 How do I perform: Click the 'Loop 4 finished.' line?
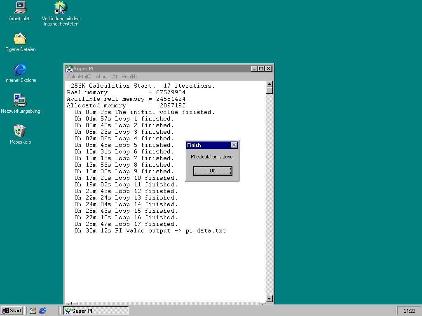pos(124,138)
